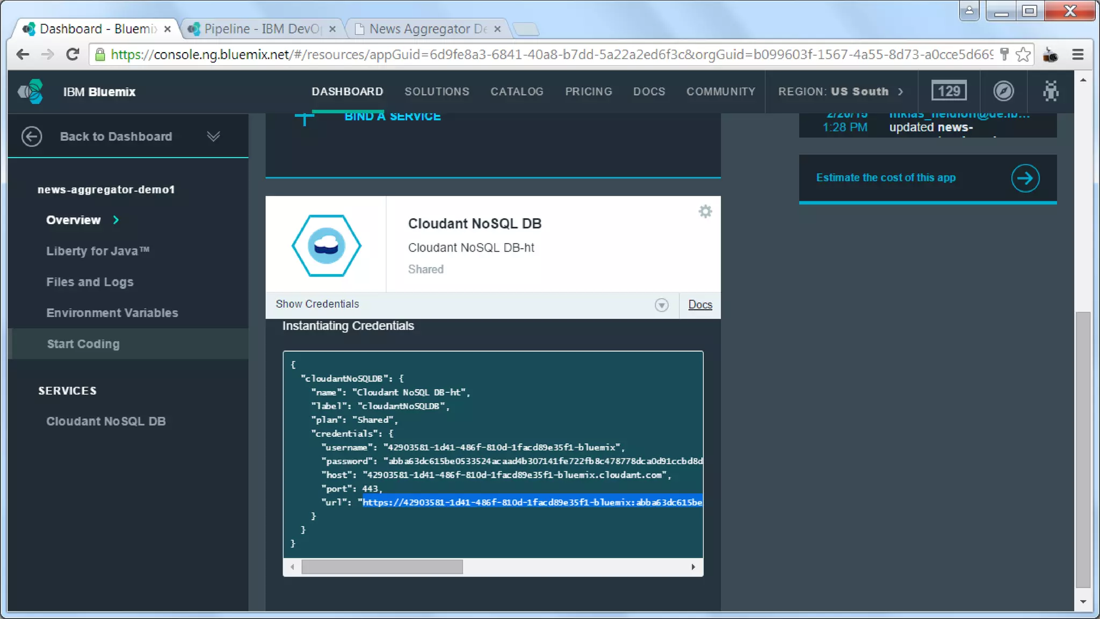Viewport: 1100px width, 619px height.
Task: Click the credentials horizontal scrollbar thumb
Action: coord(382,567)
